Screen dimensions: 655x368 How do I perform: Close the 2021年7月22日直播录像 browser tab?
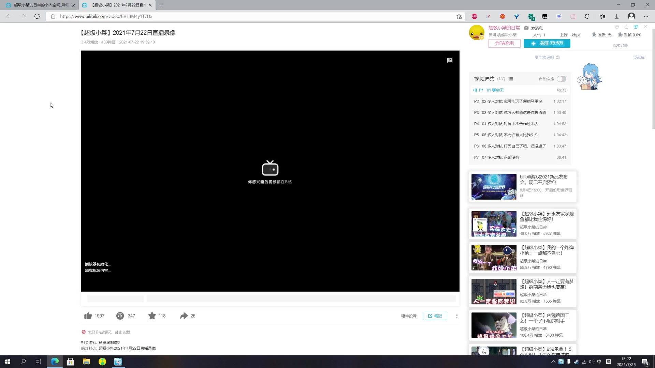[x=150, y=5]
